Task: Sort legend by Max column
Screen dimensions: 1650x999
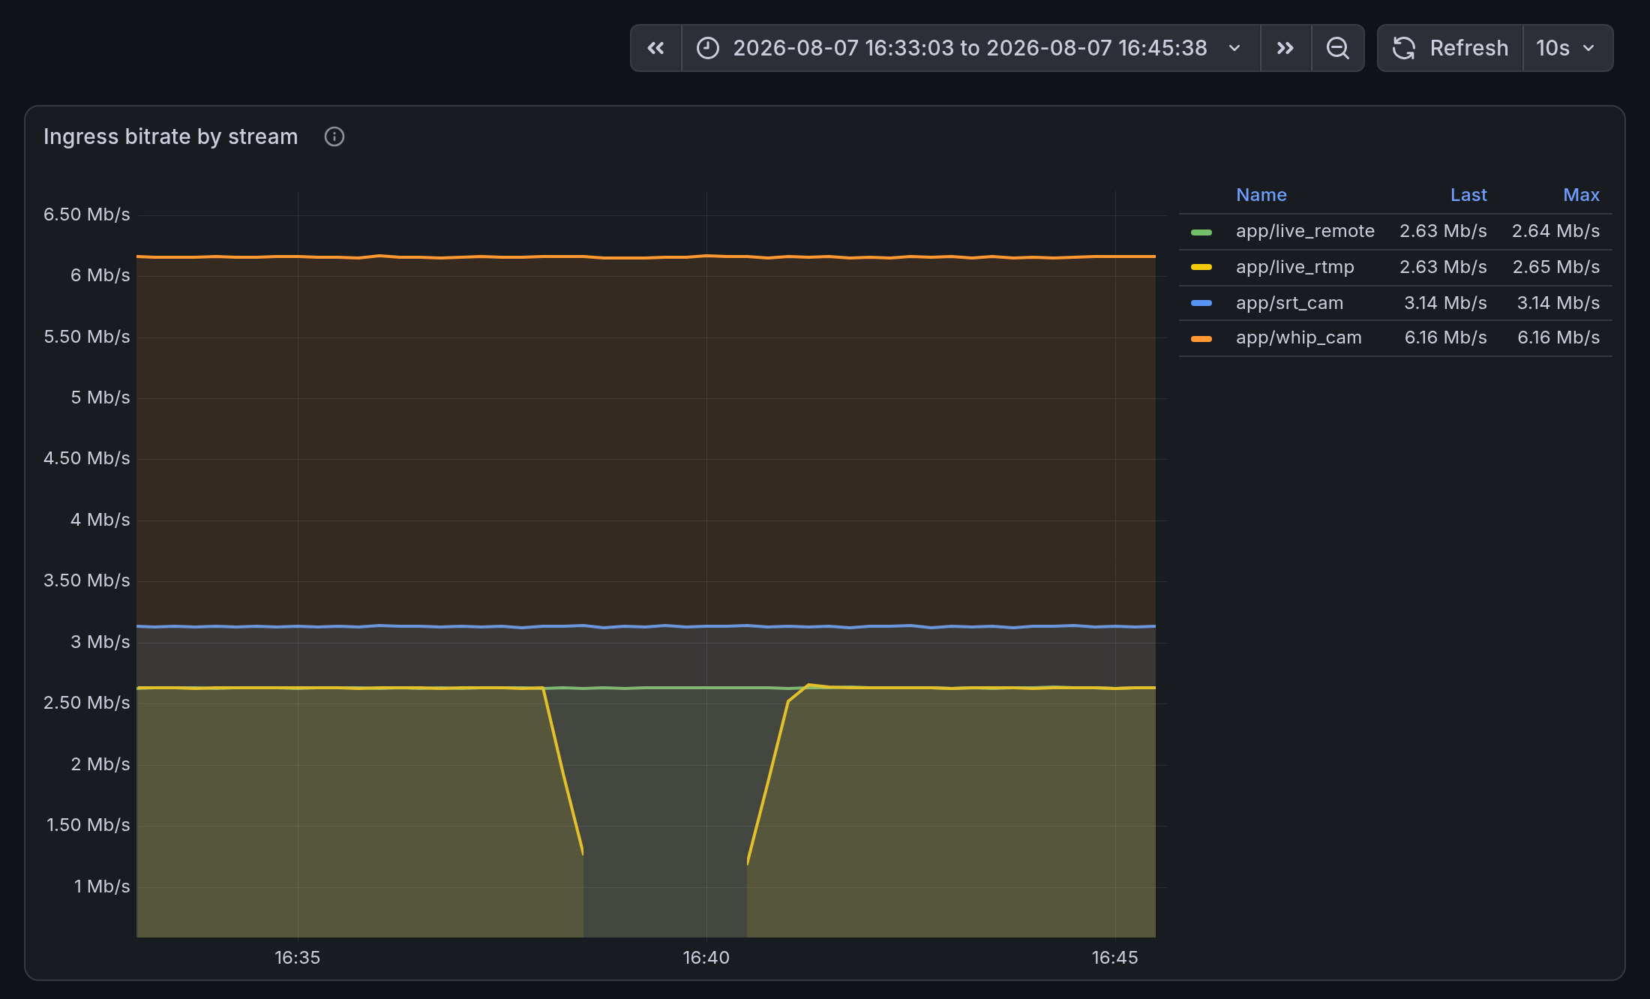Action: 1581,195
